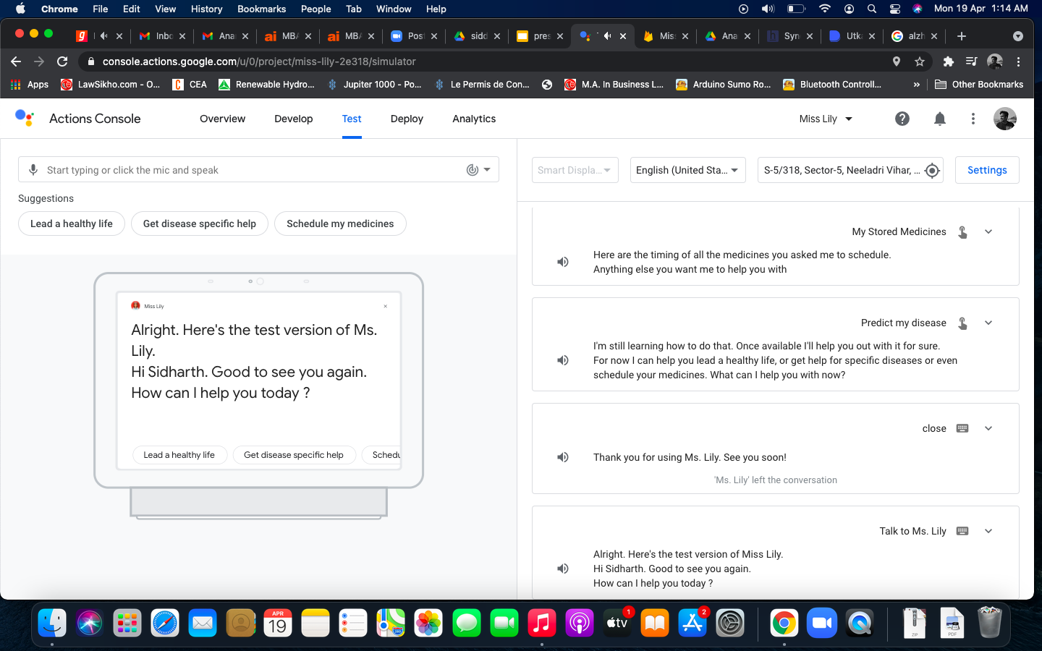The image size is (1042, 651).
Task: Open the input mode selector icon dropdown
Action: [478, 170]
